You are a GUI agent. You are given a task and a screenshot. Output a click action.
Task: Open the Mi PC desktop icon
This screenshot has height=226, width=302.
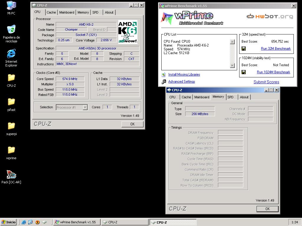[11, 8]
